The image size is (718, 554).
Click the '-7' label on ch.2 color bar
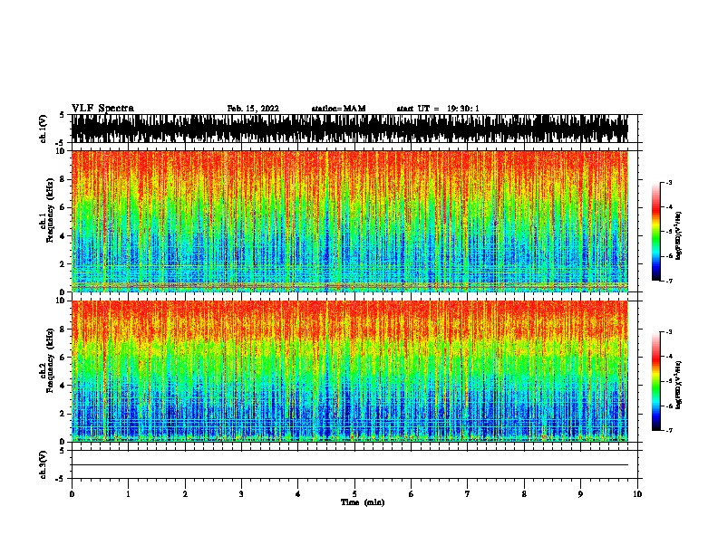(x=668, y=431)
